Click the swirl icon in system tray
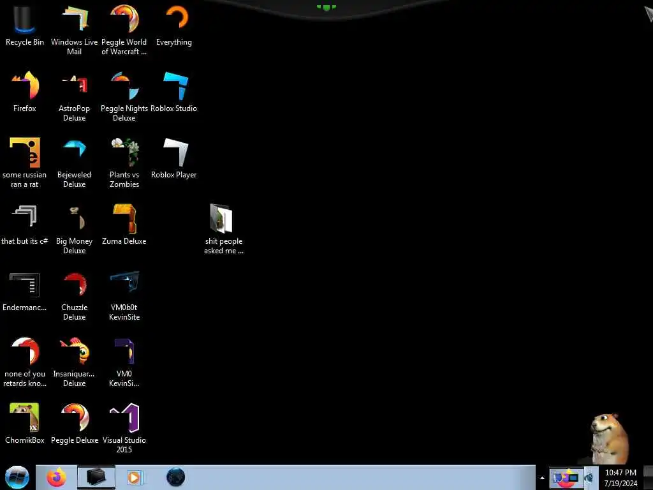653x490 pixels. coord(589,478)
